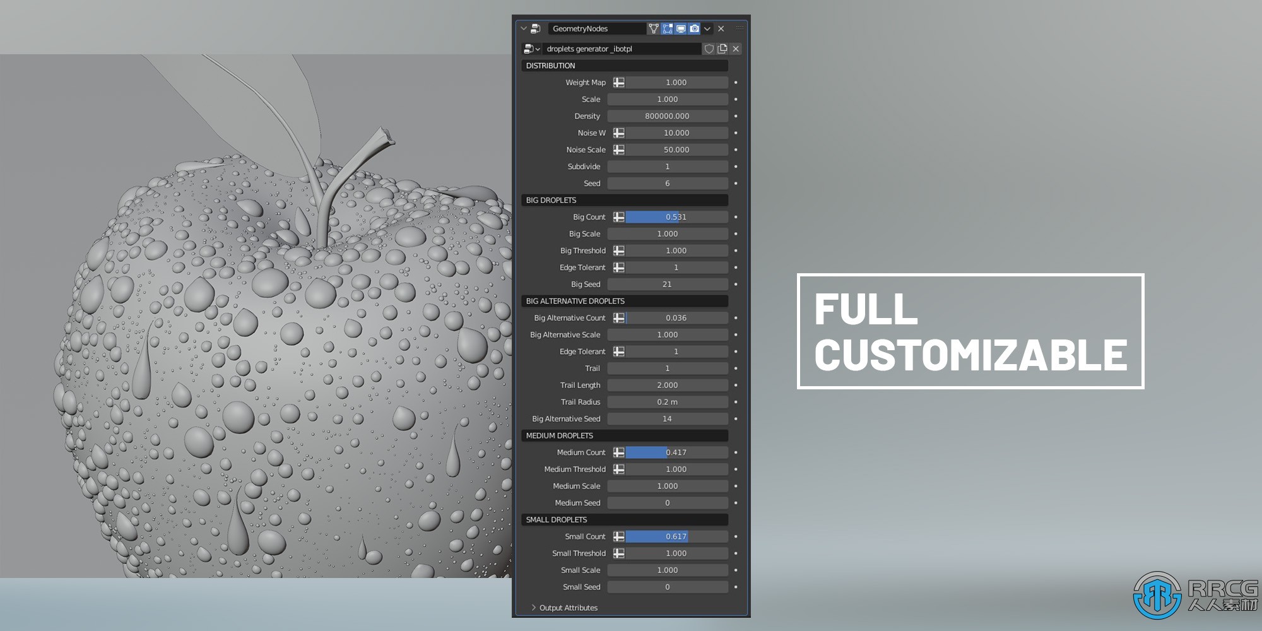The width and height of the screenshot is (1262, 631).
Task: Click the Medium Count slider
Action: pyautogui.click(x=676, y=452)
